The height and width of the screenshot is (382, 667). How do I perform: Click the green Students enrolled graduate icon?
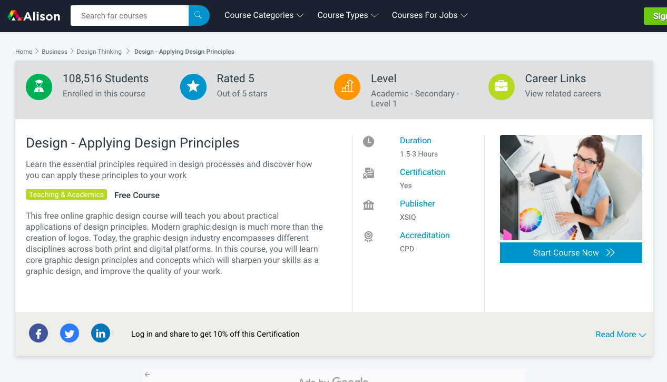click(x=39, y=87)
